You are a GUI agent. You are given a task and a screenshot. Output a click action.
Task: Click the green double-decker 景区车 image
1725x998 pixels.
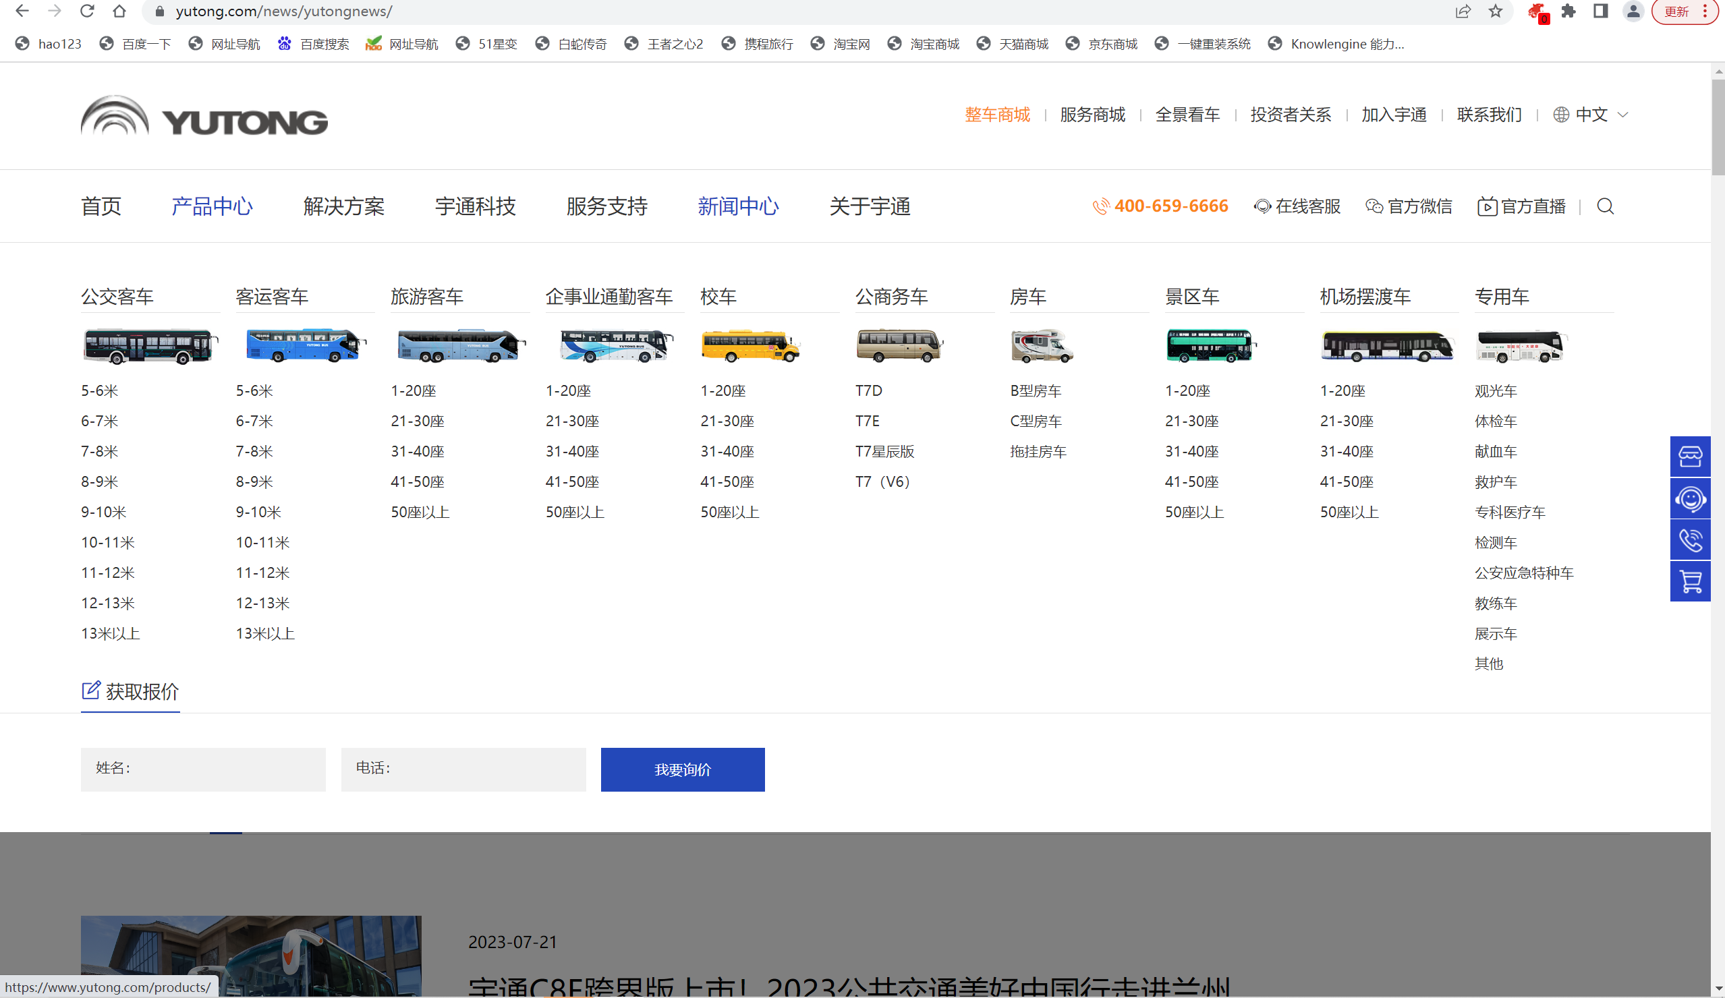pos(1211,345)
